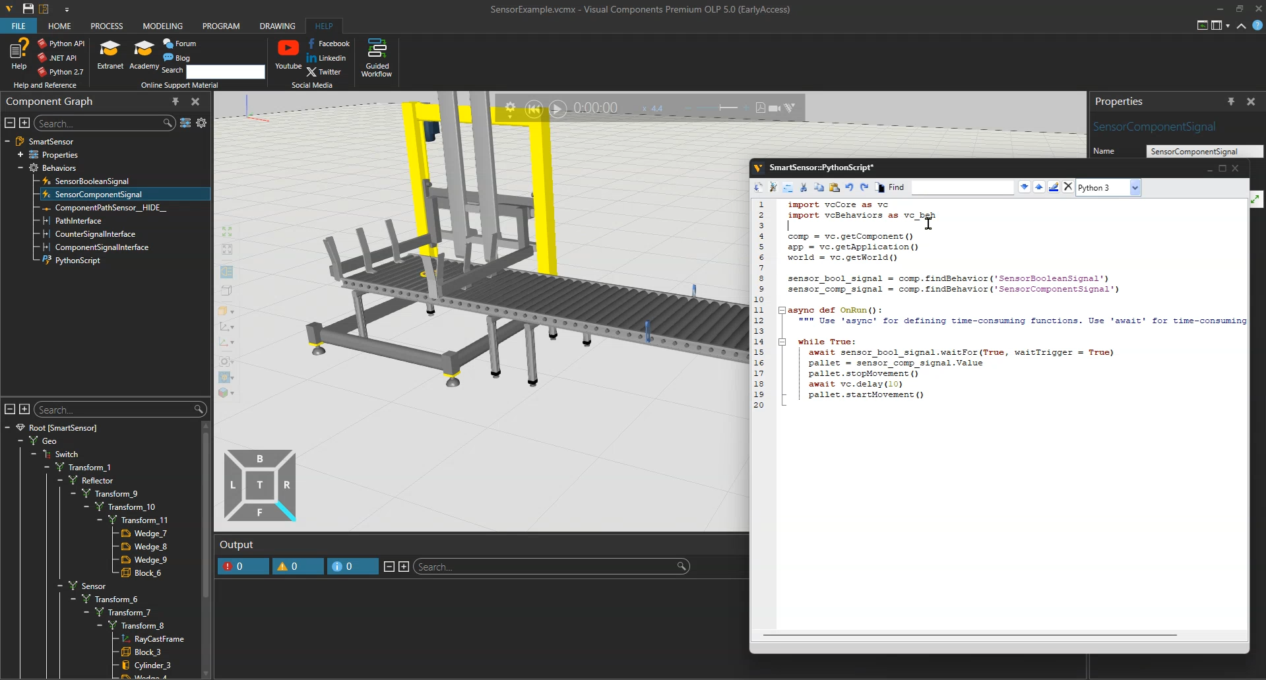Click the cut scissors icon in script editor

click(804, 187)
